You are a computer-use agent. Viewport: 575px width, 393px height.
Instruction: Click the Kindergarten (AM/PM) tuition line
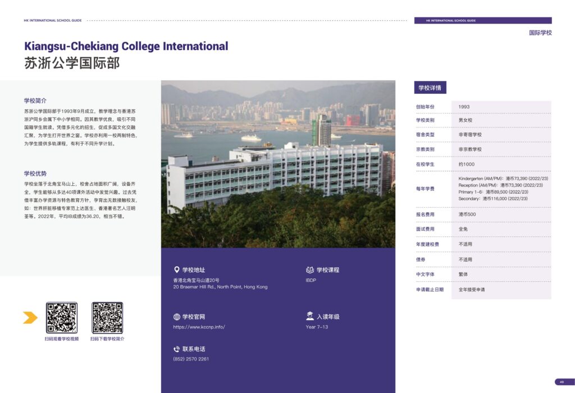(503, 179)
